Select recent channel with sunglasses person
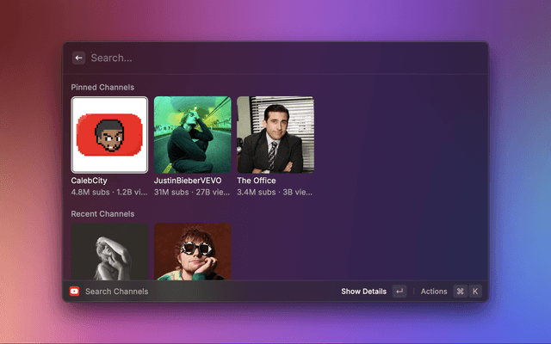 pos(192,251)
